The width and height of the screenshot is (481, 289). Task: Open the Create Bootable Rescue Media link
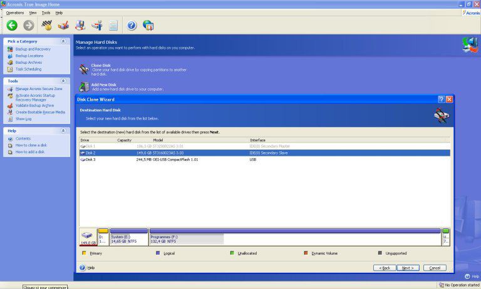click(41, 113)
